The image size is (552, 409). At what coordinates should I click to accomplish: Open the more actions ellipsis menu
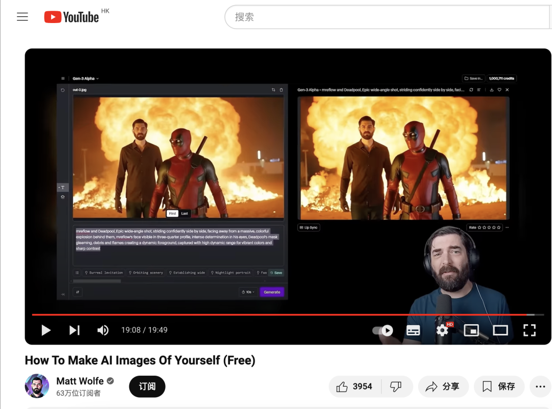point(540,387)
